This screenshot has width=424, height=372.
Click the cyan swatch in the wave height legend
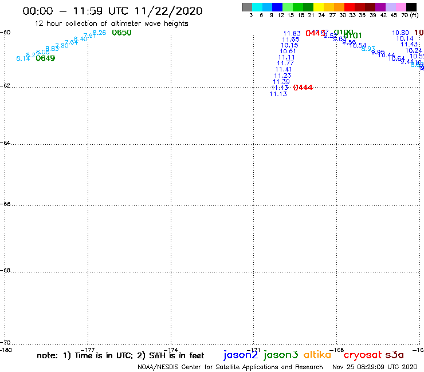[257, 7]
